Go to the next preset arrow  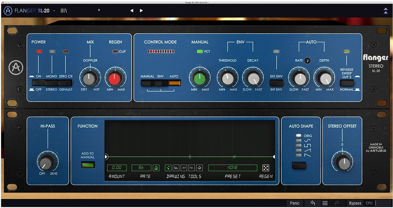pyautogui.click(x=141, y=11)
